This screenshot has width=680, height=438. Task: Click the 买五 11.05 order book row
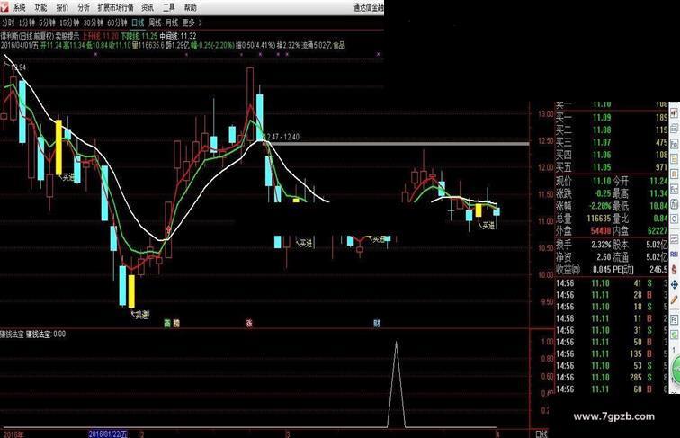(612, 167)
